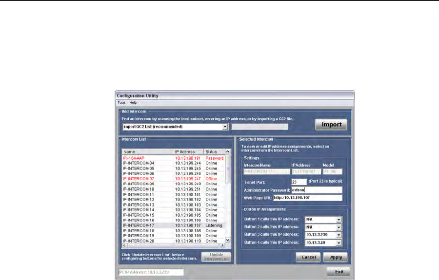Click the Telnet Port field
The width and height of the screenshot is (439, 280).
point(299,182)
